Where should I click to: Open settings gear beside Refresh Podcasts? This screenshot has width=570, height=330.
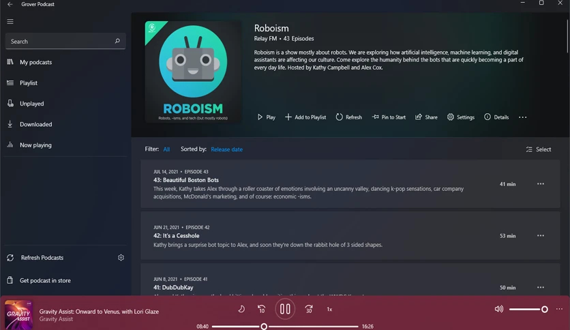[121, 258]
